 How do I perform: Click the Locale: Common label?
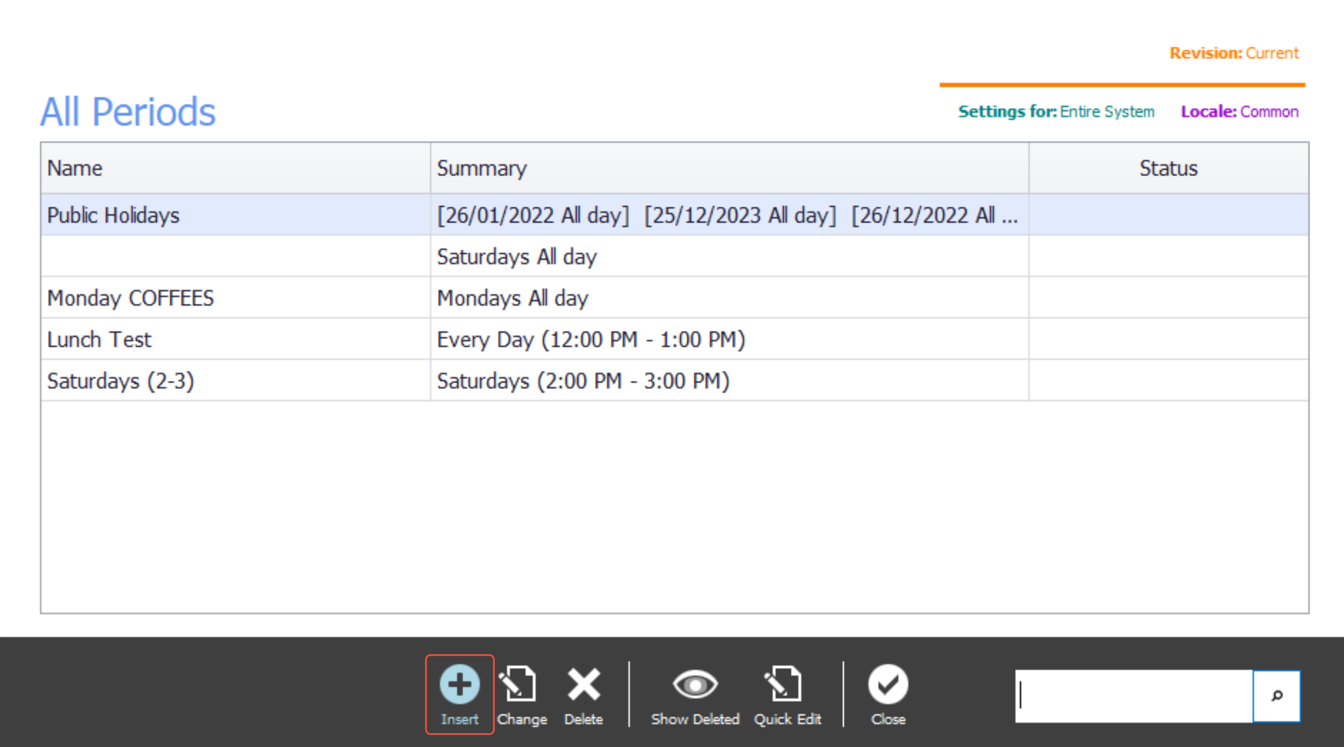tap(1240, 112)
